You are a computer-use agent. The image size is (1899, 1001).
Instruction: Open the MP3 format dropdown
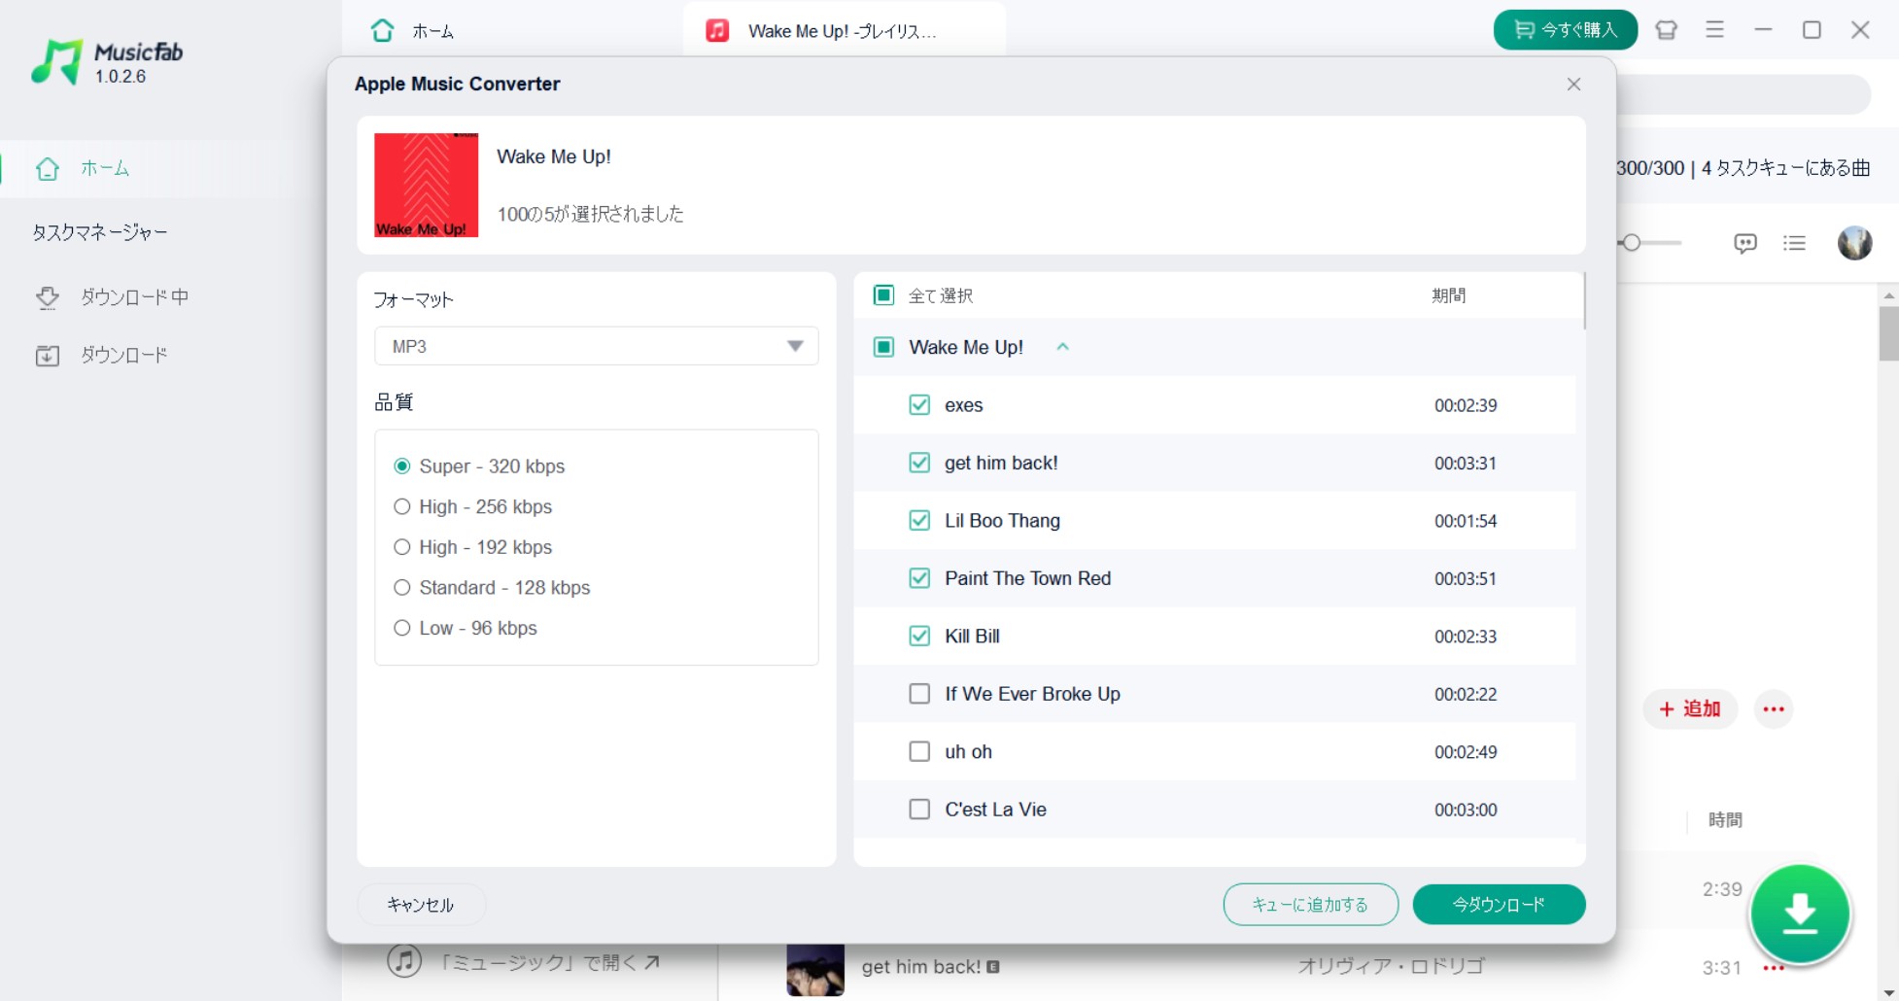tap(596, 346)
